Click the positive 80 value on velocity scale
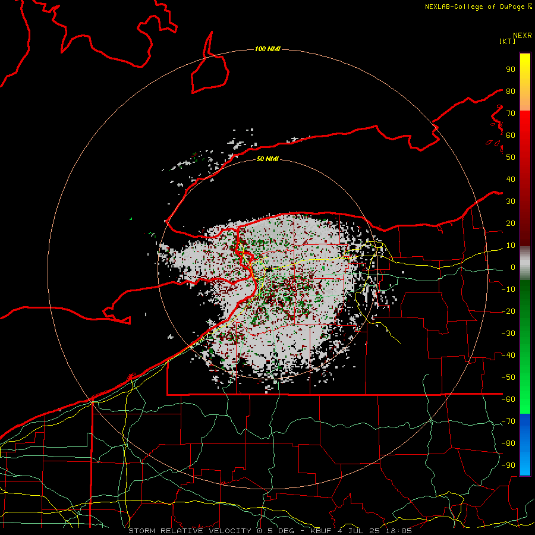Image resolution: width=535 pixels, height=535 pixels. point(511,92)
